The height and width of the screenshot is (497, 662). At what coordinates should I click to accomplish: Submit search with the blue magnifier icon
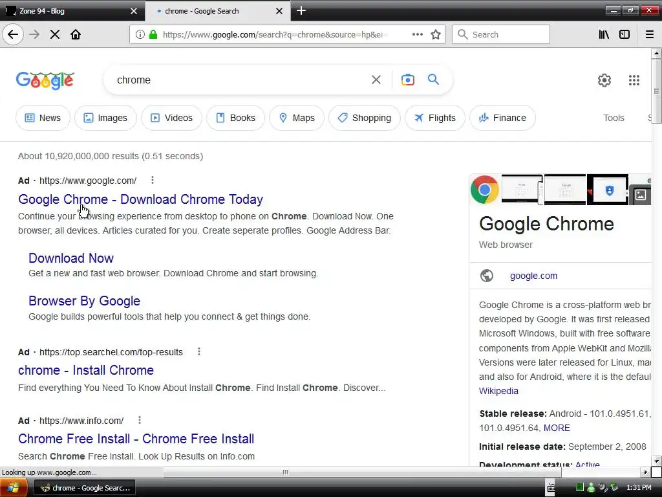[x=434, y=80]
